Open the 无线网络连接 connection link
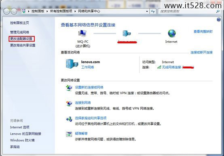Image resolution: width=224 pixels, height=156 pixels. pyautogui.click(x=171, y=67)
